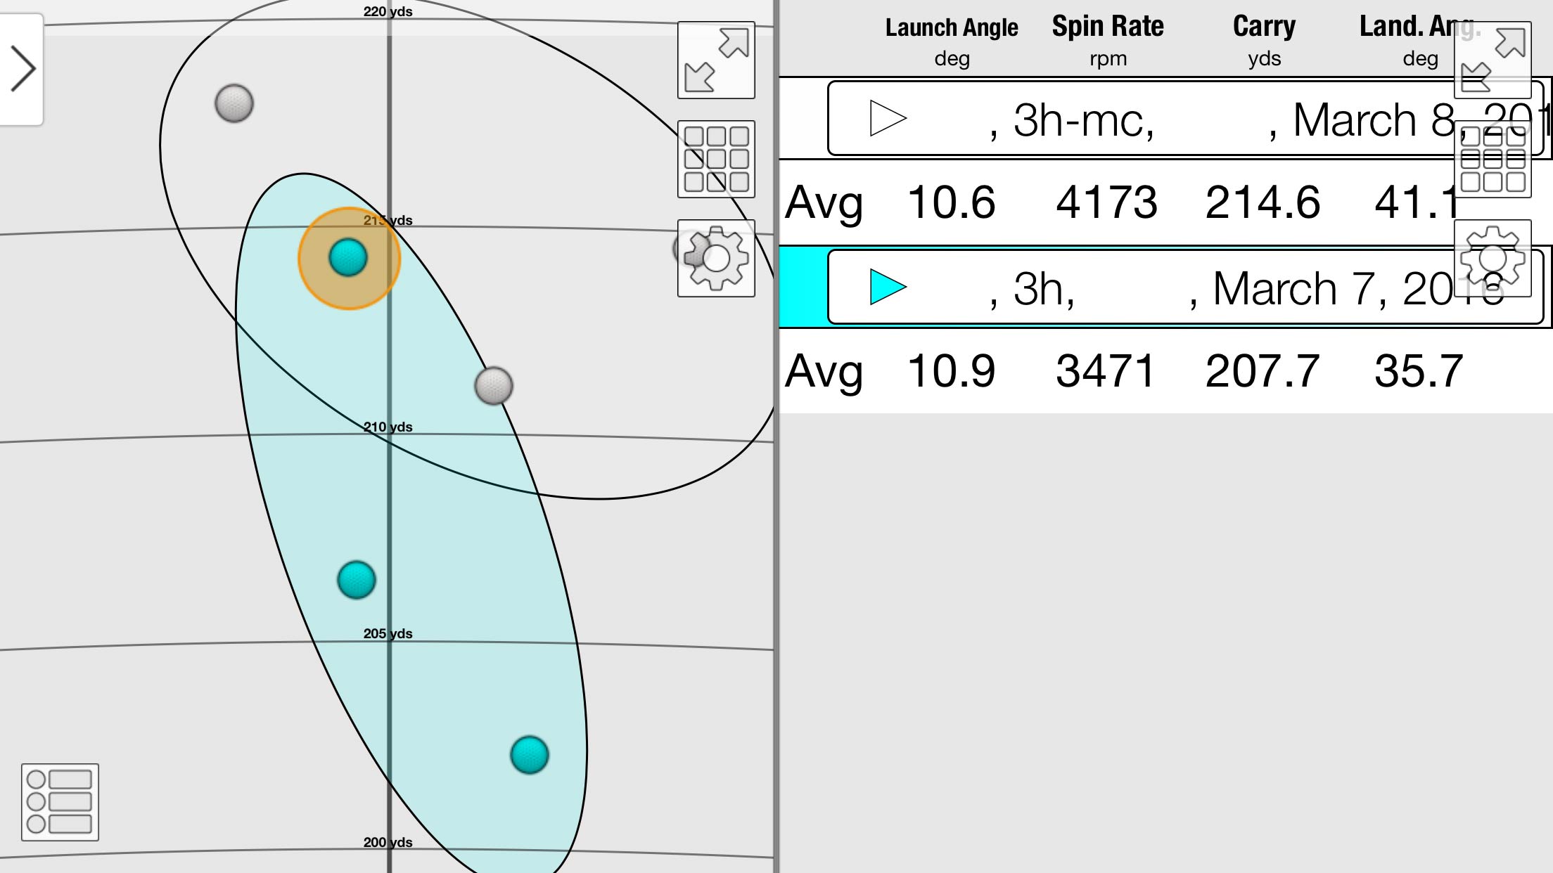Click the white color swatch for the 3h-mc session
This screenshot has width=1553, height=873.
[x=803, y=118]
